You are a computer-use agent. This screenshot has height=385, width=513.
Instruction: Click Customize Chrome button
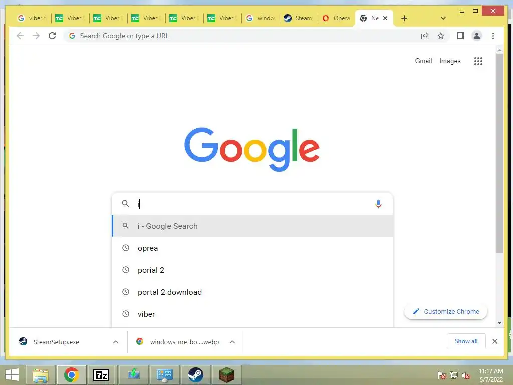[446, 311]
